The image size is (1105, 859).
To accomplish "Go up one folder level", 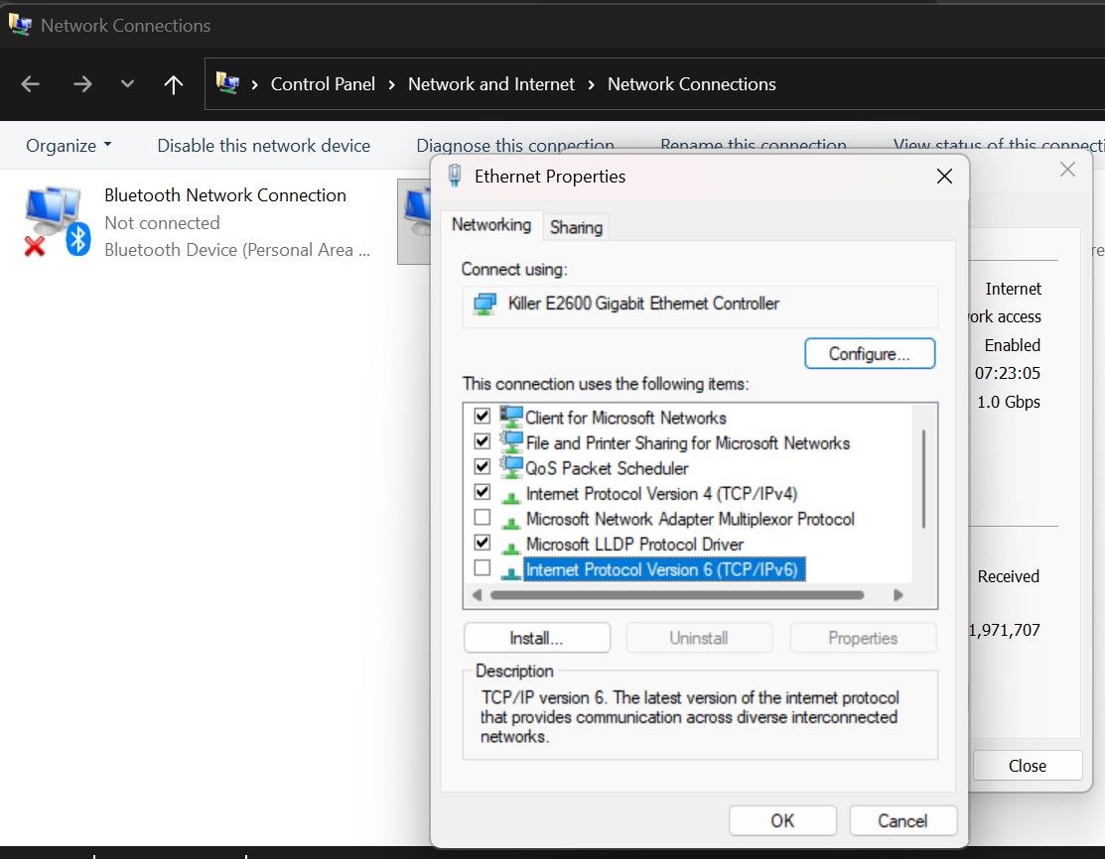I will click(x=174, y=84).
